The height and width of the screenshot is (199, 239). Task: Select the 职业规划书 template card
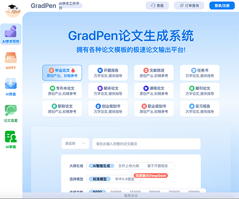pos(154,109)
